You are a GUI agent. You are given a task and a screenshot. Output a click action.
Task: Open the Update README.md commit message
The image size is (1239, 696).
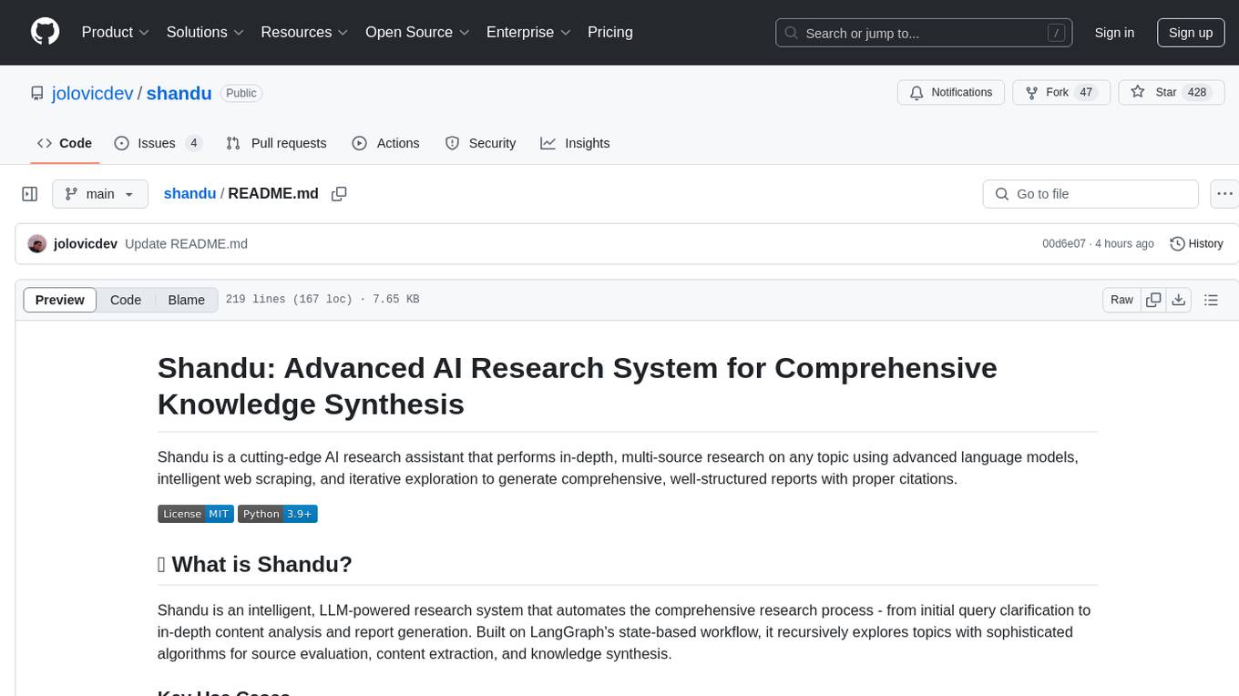(186, 244)
